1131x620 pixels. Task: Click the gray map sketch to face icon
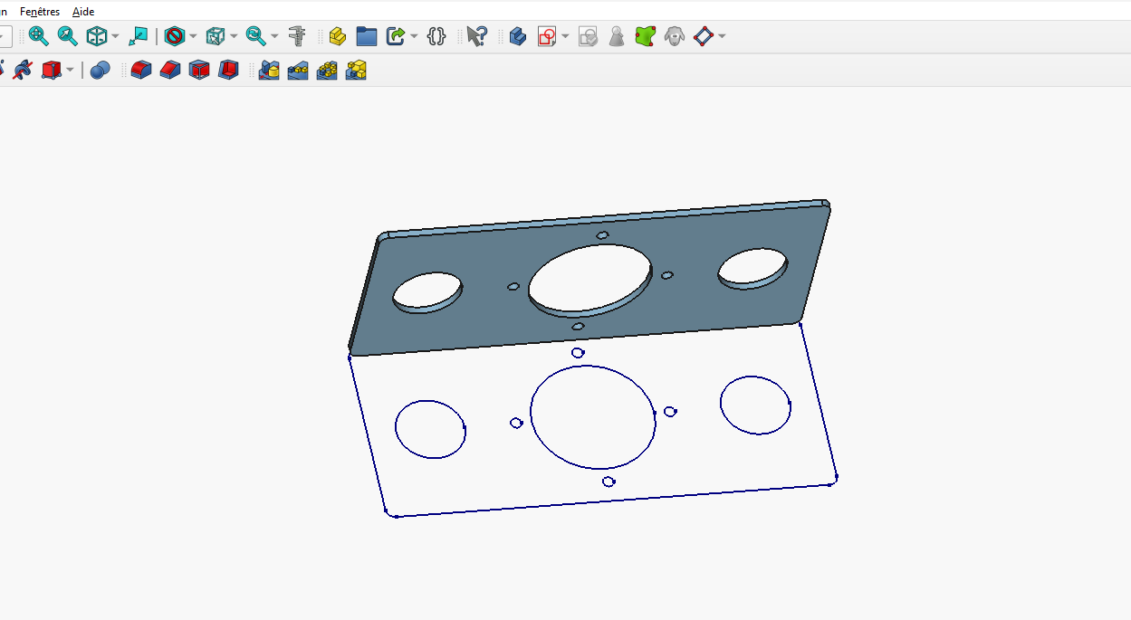pos(617,36)
